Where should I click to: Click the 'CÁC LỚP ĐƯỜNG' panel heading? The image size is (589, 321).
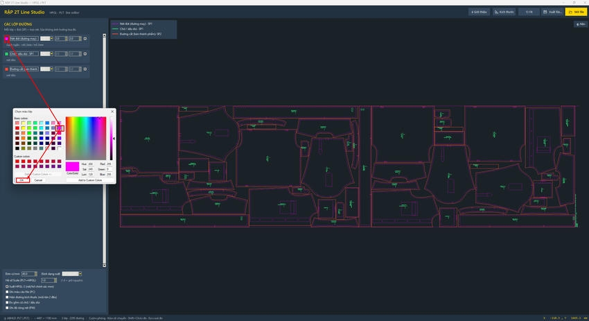tap(18, 24)
